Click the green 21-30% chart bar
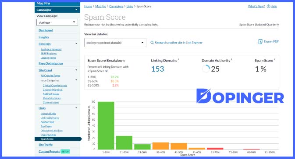295x159 pixels. 142,147
